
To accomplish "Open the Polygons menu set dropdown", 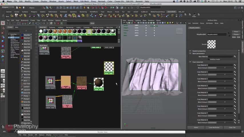I will tap(8, 7).
